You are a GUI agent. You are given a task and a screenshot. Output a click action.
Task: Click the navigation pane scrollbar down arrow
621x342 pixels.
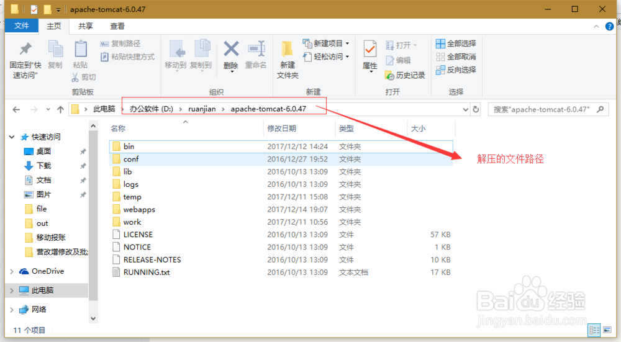pyautogui.click(x=93, y=318)
